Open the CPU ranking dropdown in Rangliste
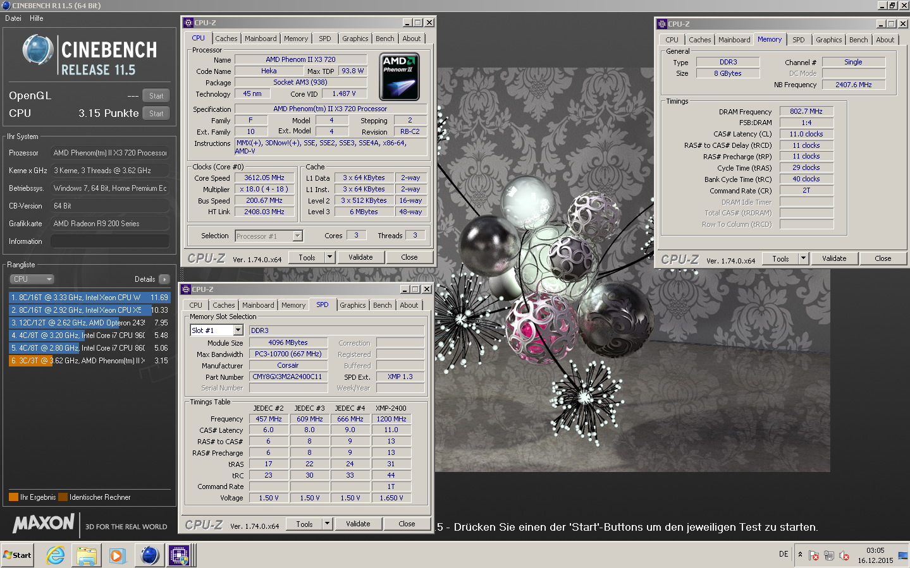Screen dimensions: 910x568 click(32, 279)
